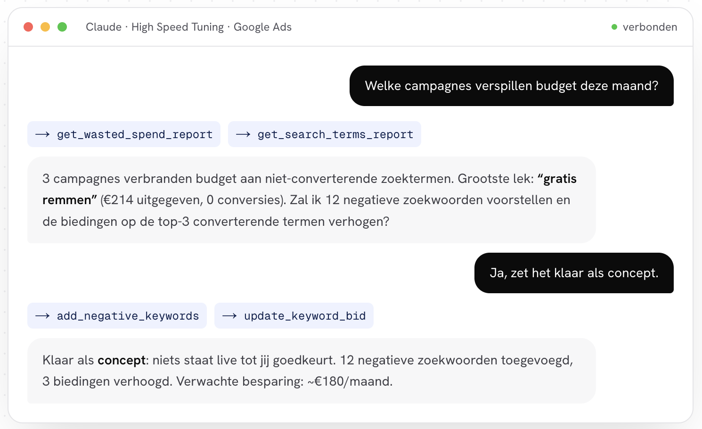Viewport: 702px width, 429px height.
Task: Select the message 'Welke campagnes verspillen budget deze maand?'
Action: coord(512,86)
